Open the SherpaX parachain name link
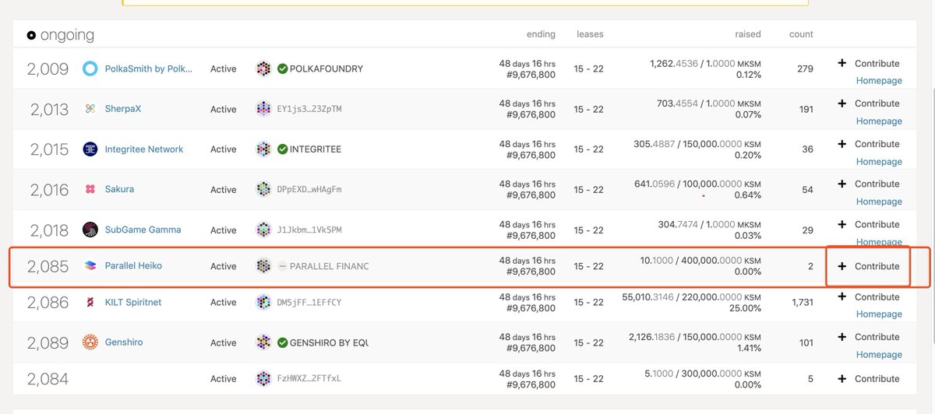 pos(123,109)
